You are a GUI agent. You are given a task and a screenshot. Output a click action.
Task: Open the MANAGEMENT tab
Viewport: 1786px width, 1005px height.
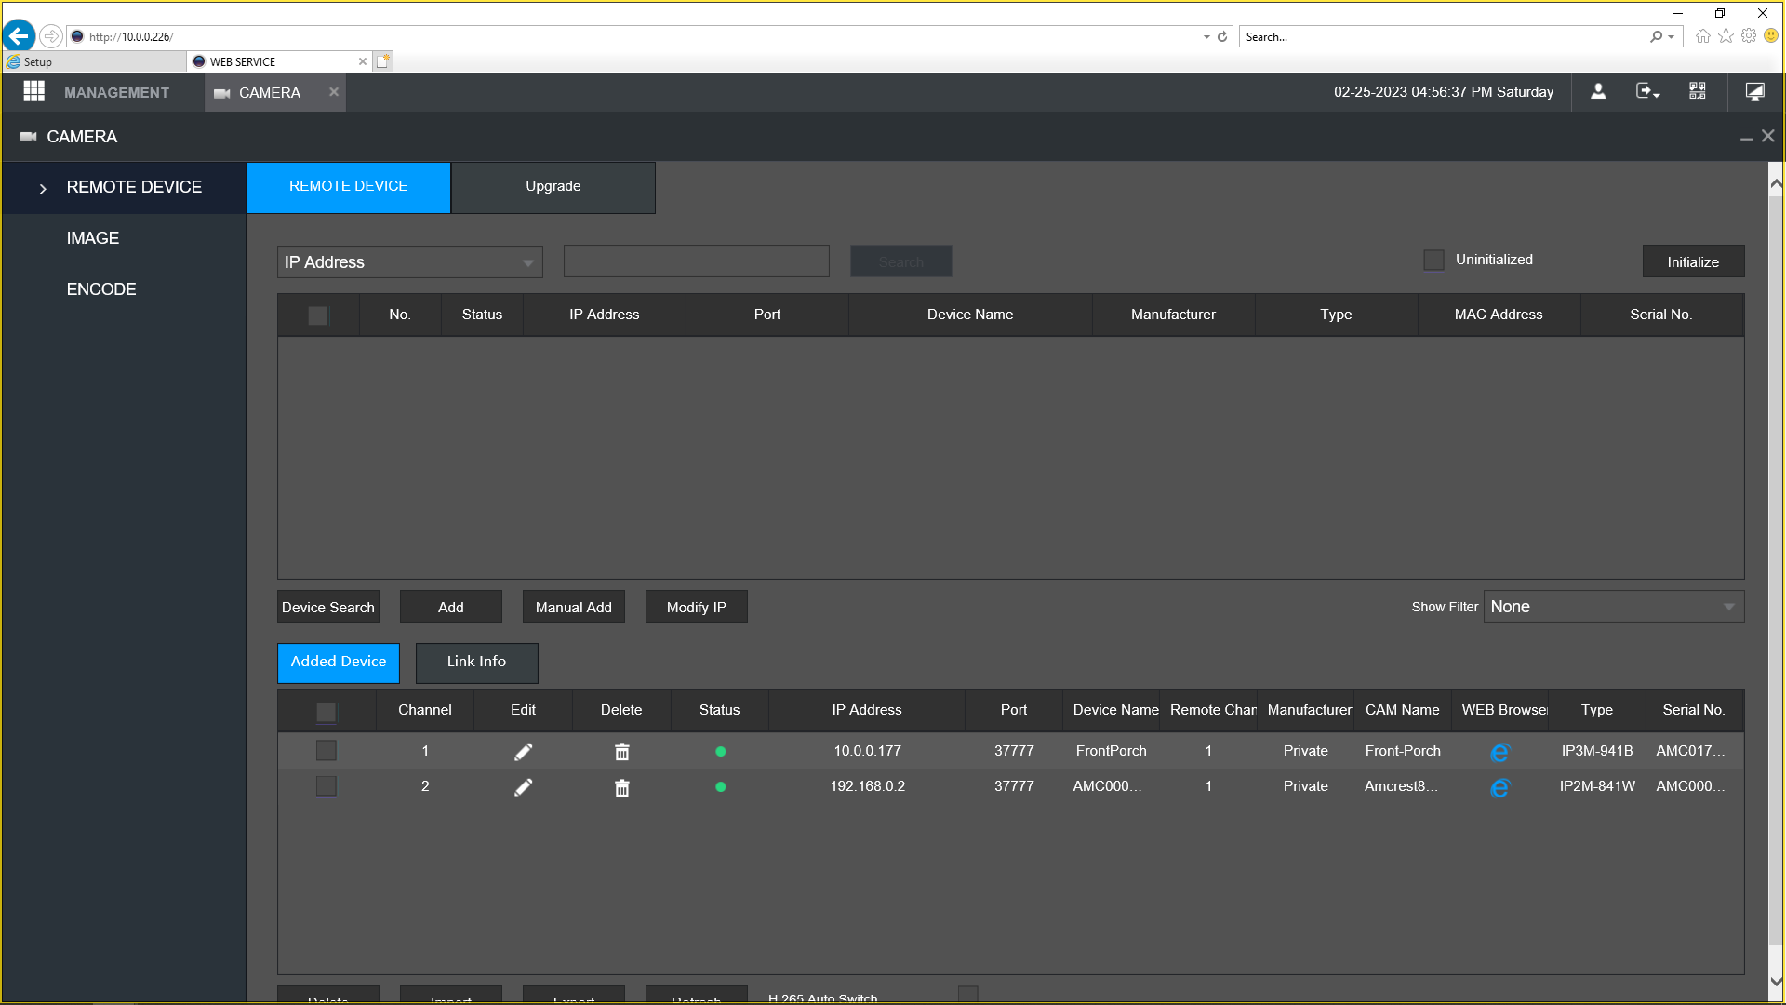[x=116, y=92]
